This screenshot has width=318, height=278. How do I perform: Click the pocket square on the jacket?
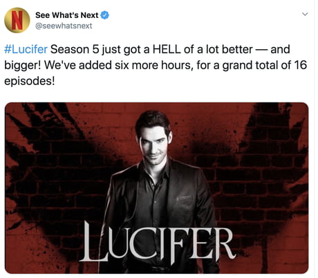(x=184, y=198)
